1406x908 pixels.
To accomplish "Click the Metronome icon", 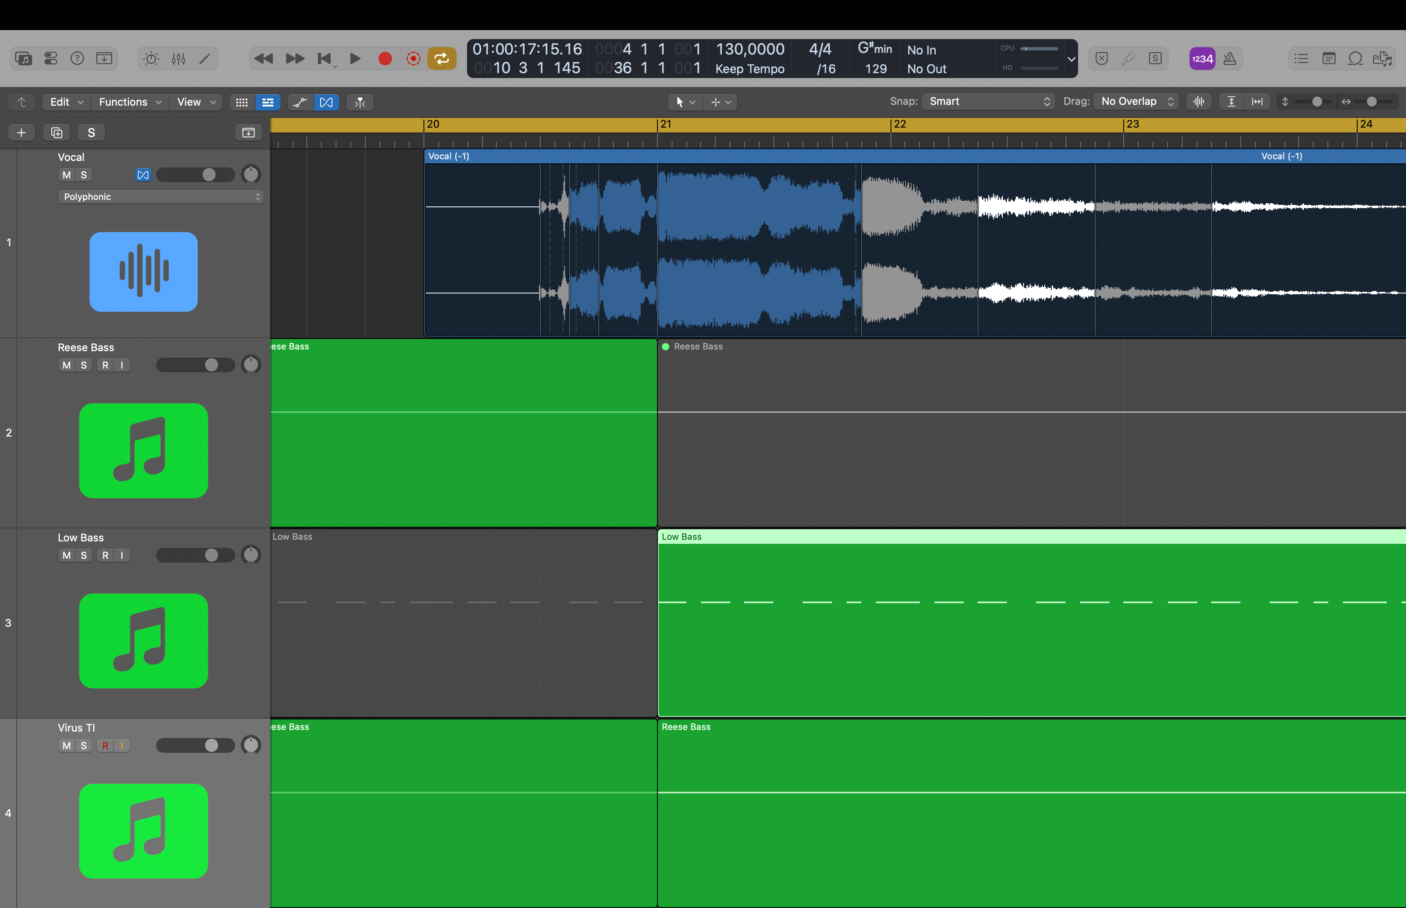I will tap(1229, 59).
